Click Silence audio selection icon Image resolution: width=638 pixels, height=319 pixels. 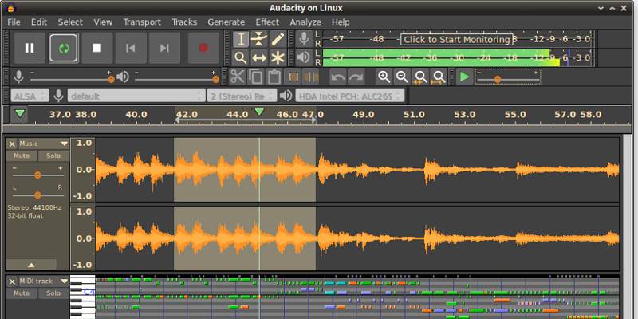(311, 77)
